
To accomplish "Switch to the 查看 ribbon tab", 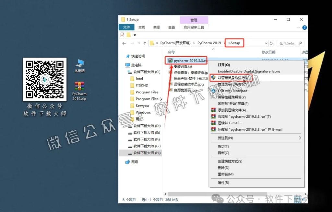I will 171,27.
